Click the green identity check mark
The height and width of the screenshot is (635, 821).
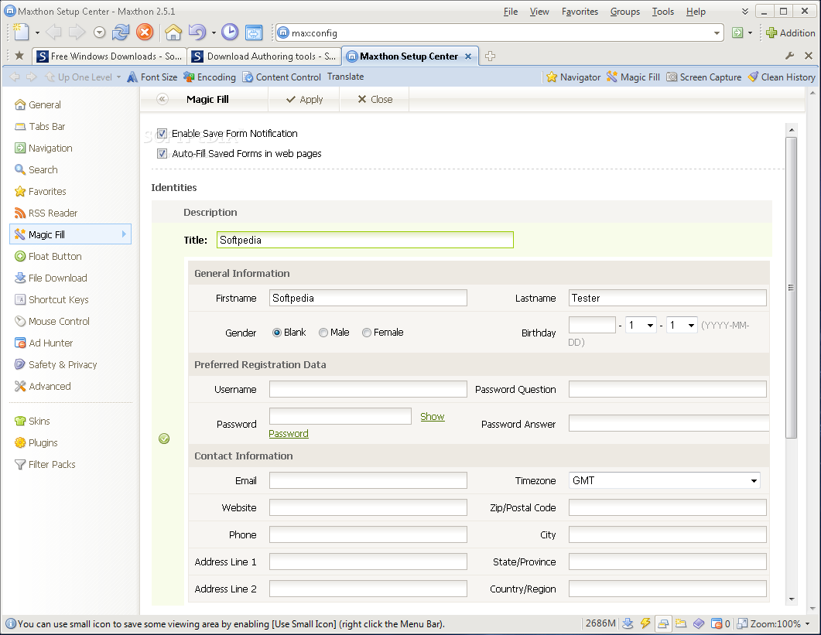click(164, 439)
